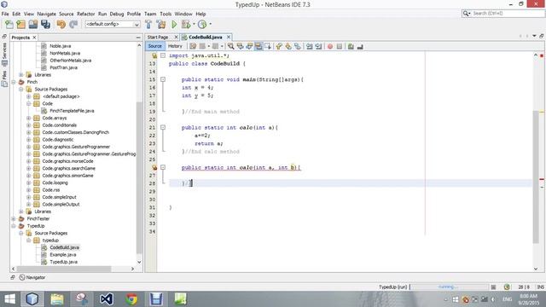Select FinchTemplateFile.java in the tree
This screenshot has height=307, width=546.
click(72, 111)
